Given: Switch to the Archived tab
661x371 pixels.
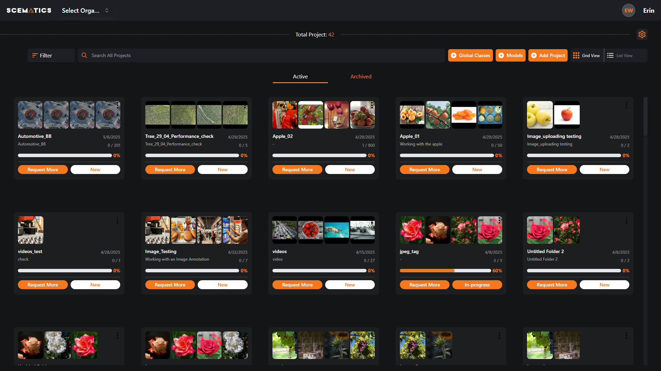Looking at the screenshot, I should 361,77.
